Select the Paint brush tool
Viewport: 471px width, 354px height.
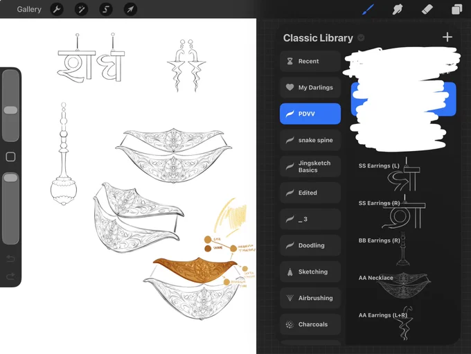(368, 9)
